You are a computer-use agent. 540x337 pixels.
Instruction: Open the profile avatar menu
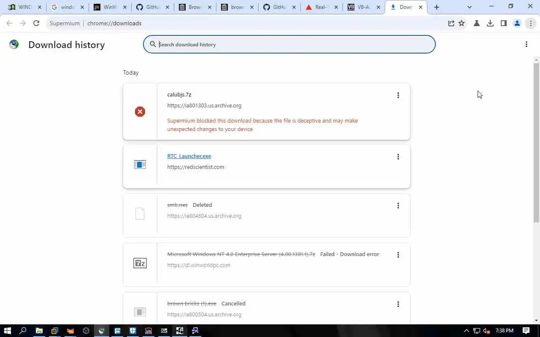point(517,23)
